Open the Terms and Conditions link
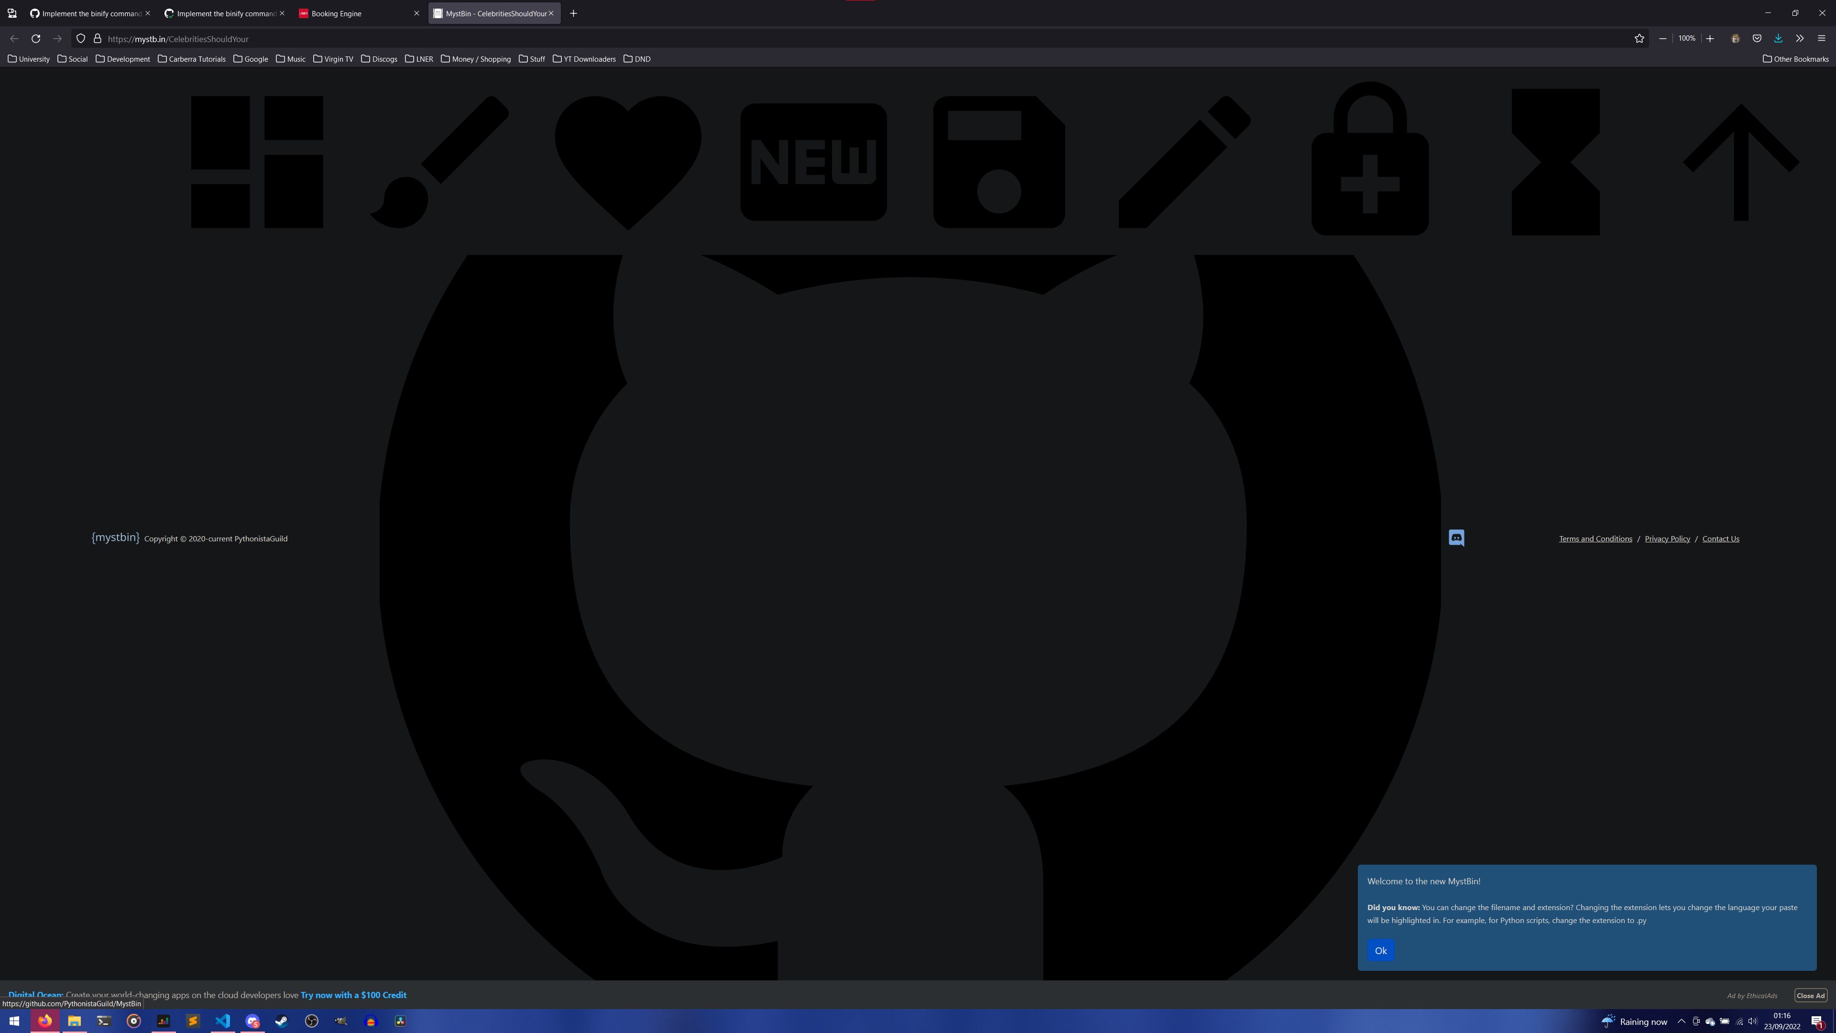 pyautogui.click(x=1595, y=539)
